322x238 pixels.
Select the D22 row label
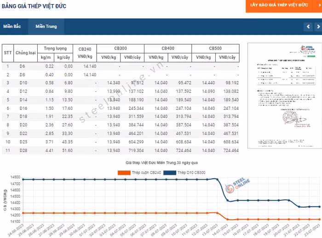point(23,134)
